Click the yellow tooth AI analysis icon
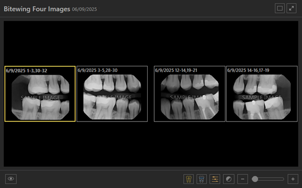Screen dimensions: 302x188 click(188, 179)
